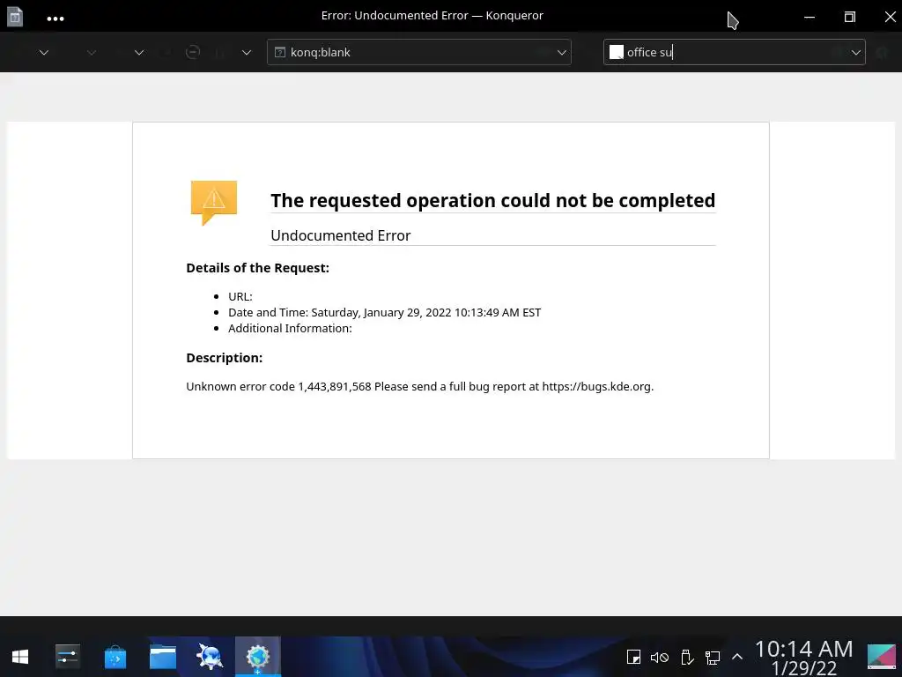902x677 pixels.
Task: Click the circular stop loading icon
Action: point(193,52)
